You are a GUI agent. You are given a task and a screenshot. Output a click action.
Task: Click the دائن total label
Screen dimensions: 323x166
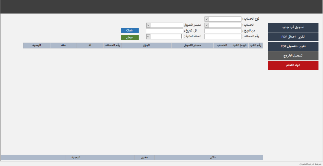pos(213,158)
